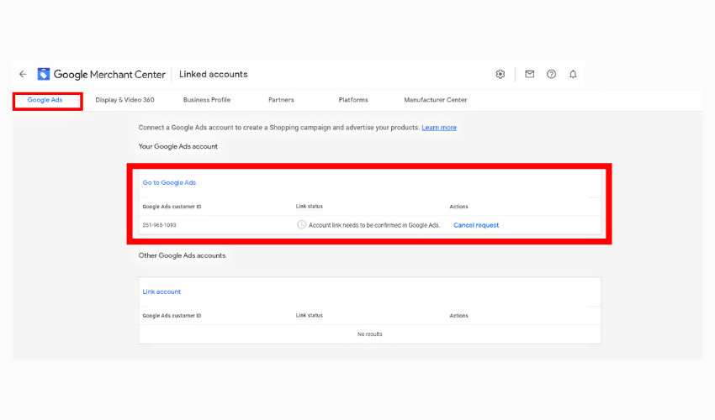Open the Platforms tab
Screen dimensions: 715x420
coord(353,100)
